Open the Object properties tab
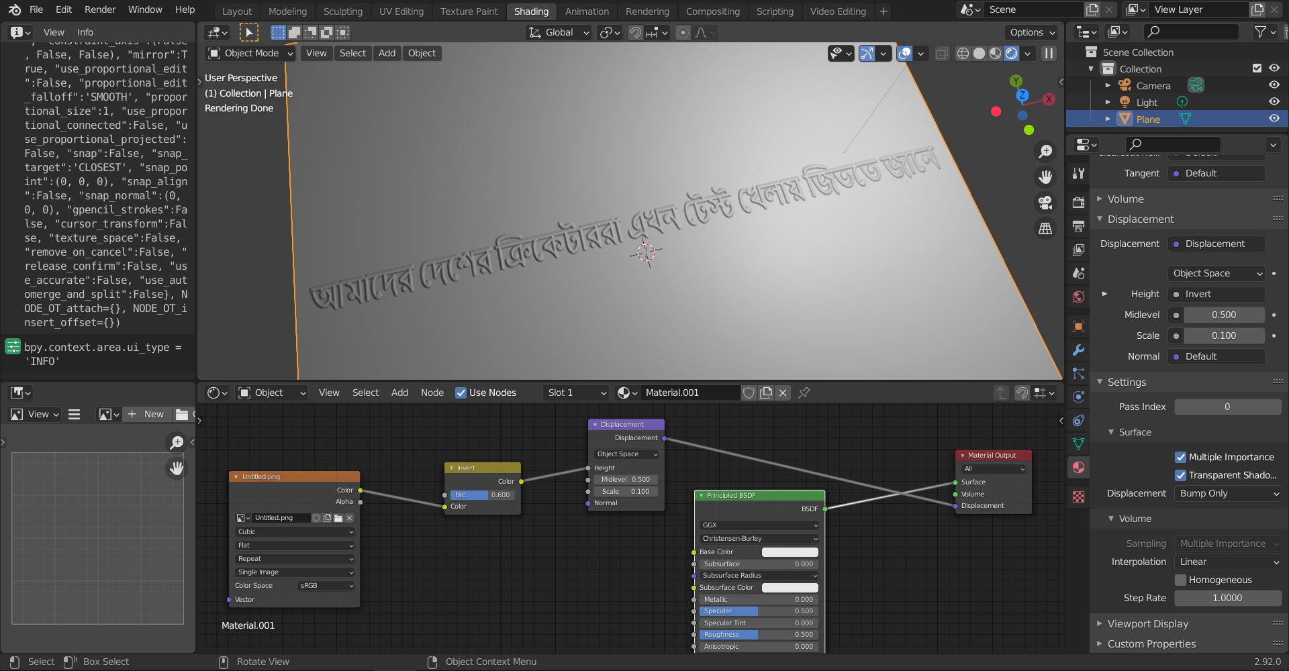Viewport: 1289px width, 671px height. coord(1078,326)
